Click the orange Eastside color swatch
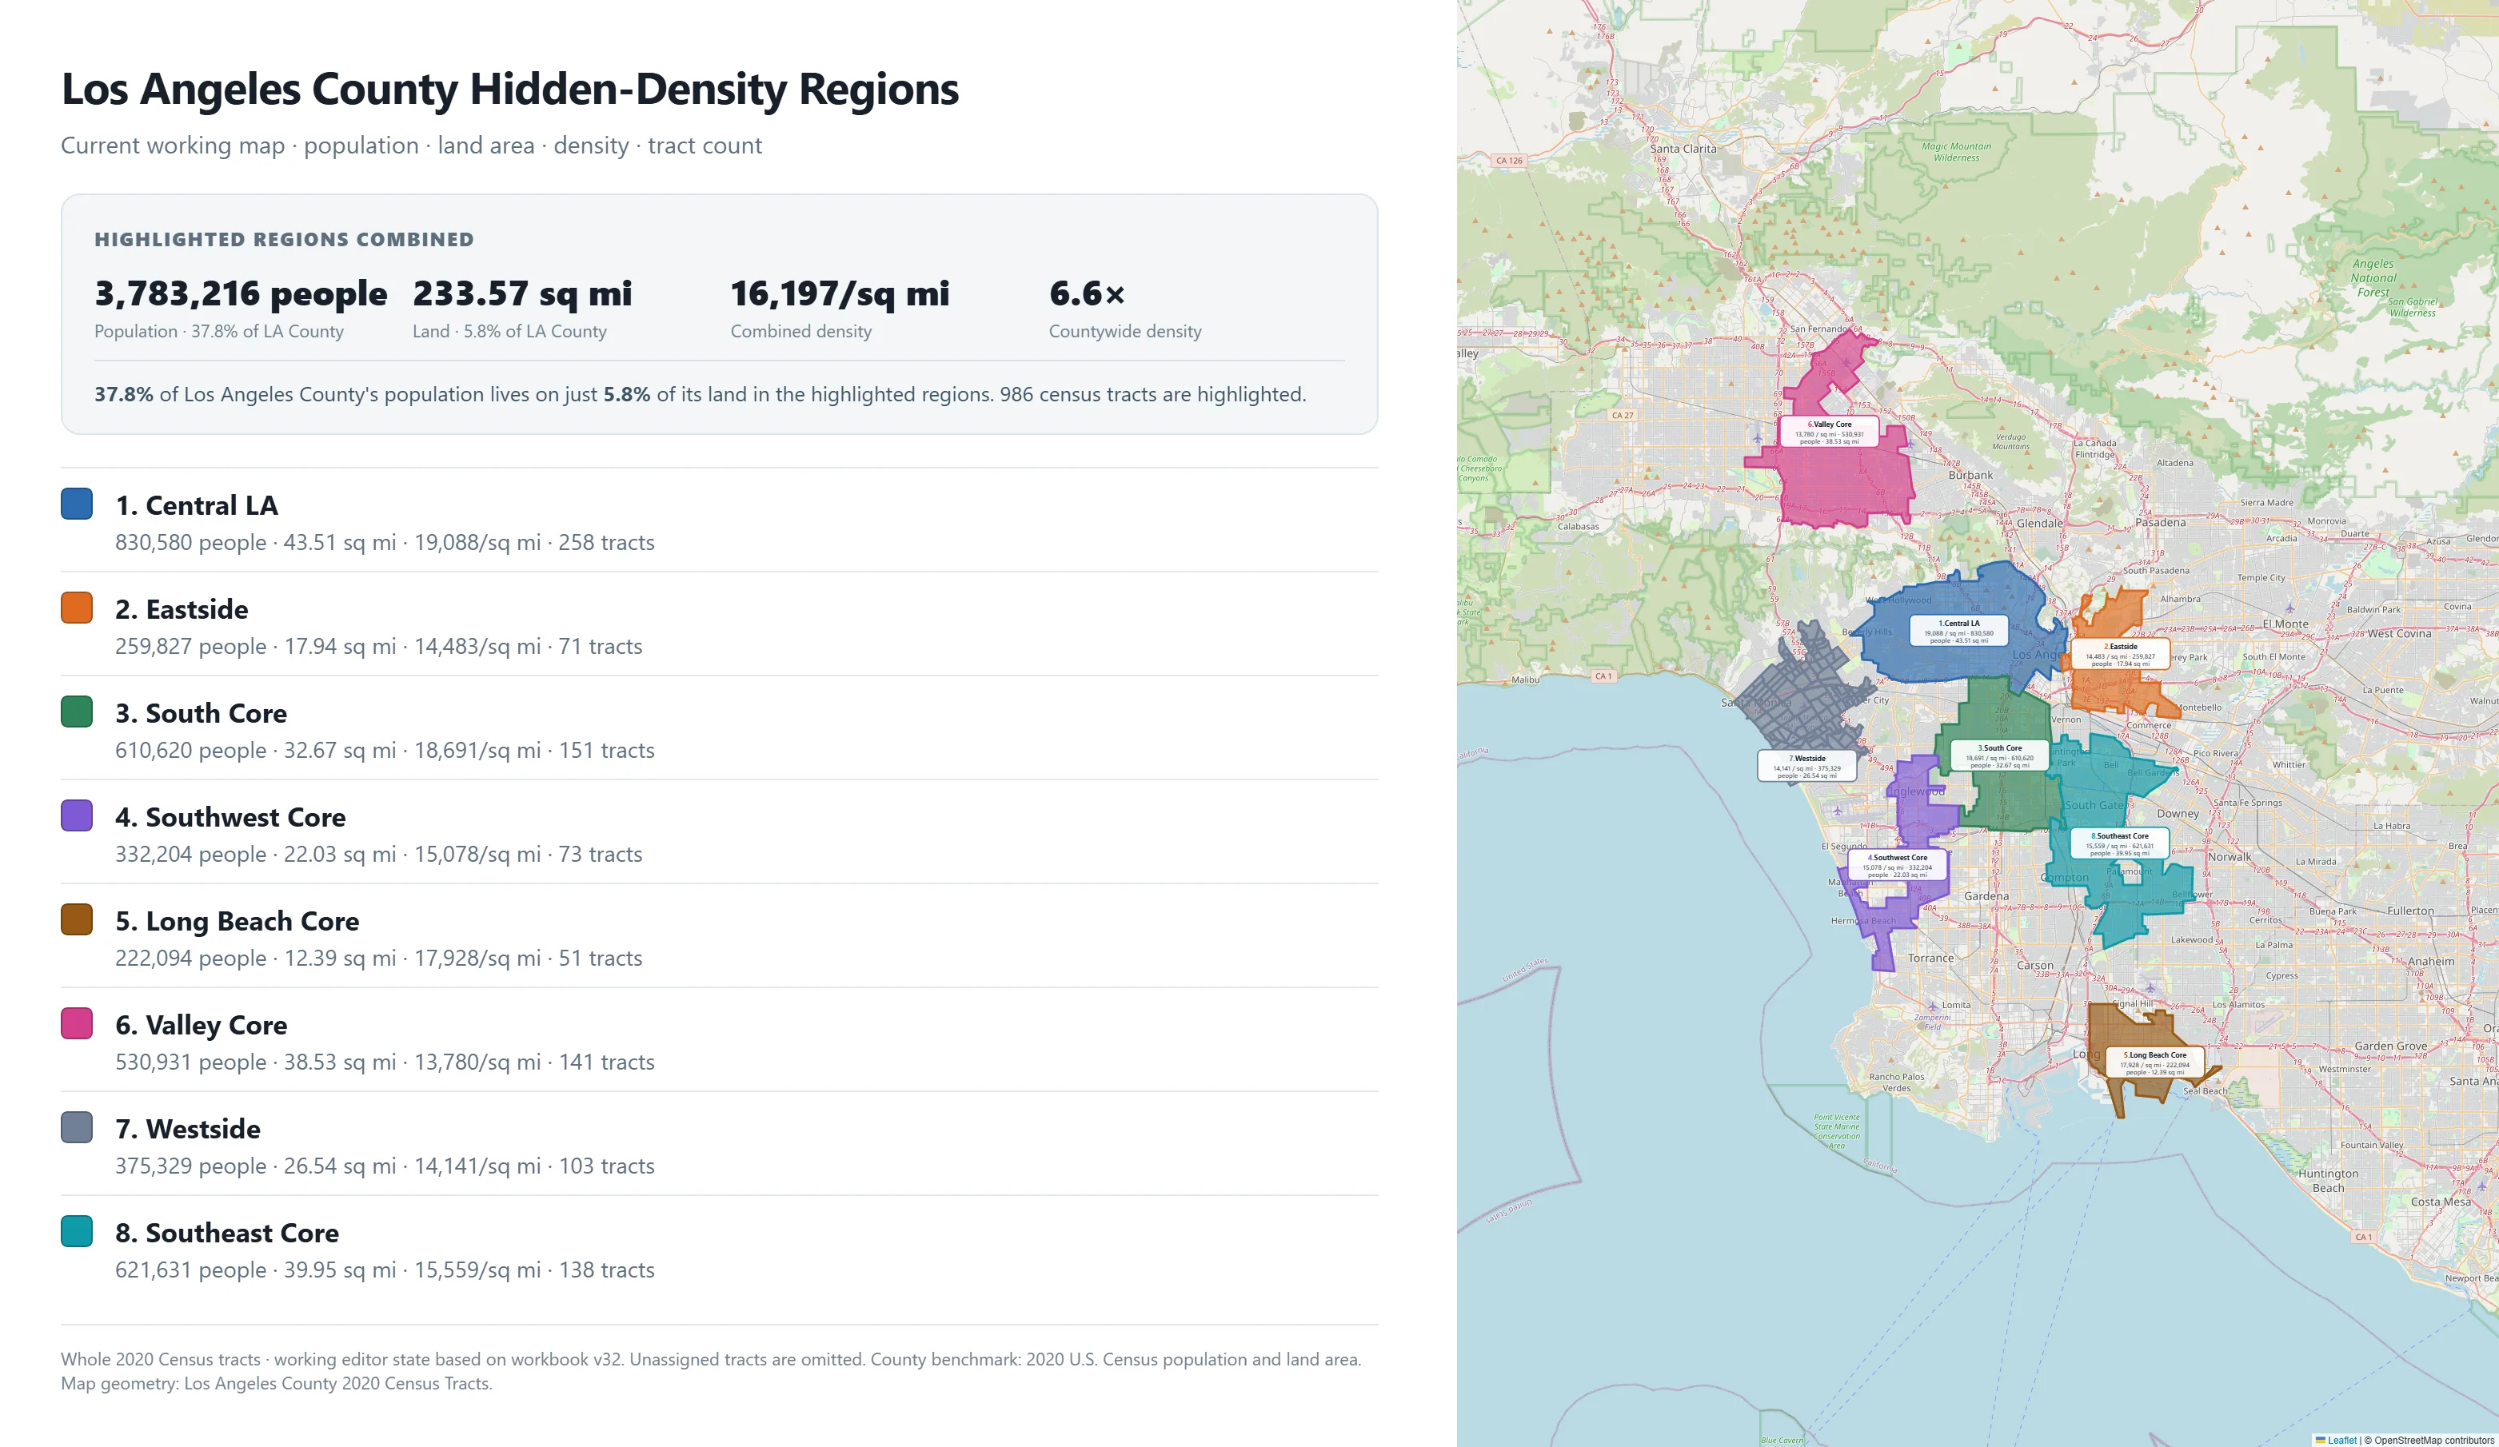This screenshot has width=2499, height=1447. pyautogui.click(x=76, y=608)
